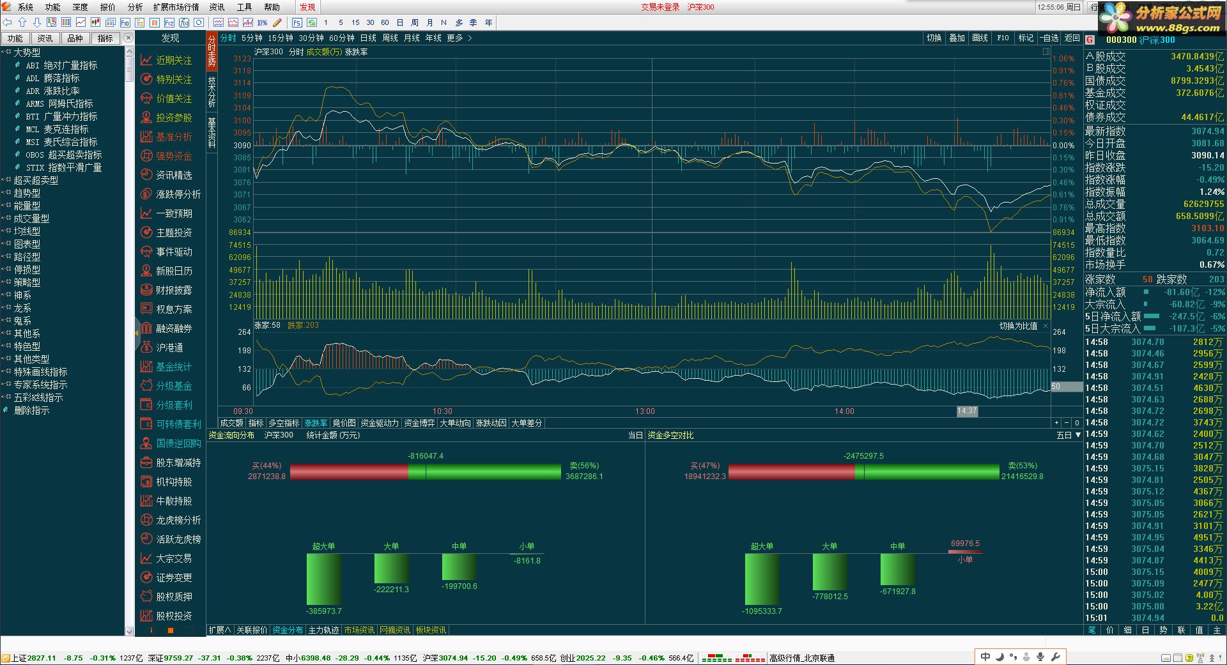Expand the 大势型 indicator tree node

(6, 52)
